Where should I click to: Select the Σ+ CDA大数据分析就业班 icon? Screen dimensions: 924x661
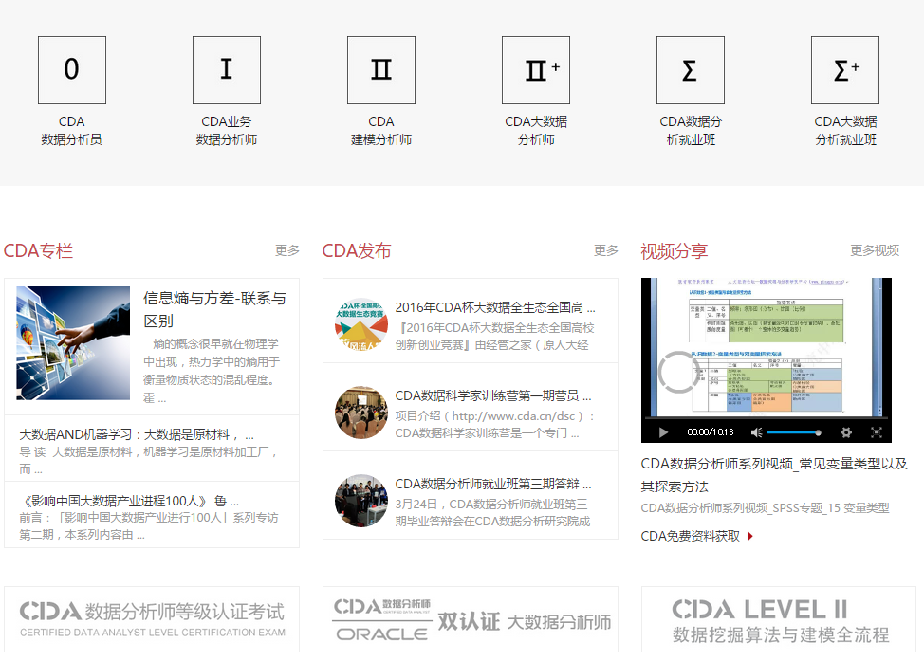tap(845, 70)
